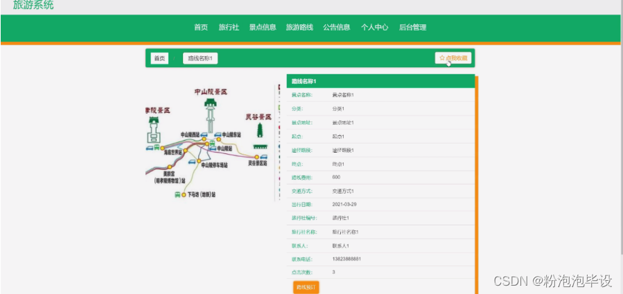Image resolution: width=623 pixels, height=294 pixels.
Task: Click the 旅游系统 site title
Action: point(33,6)
